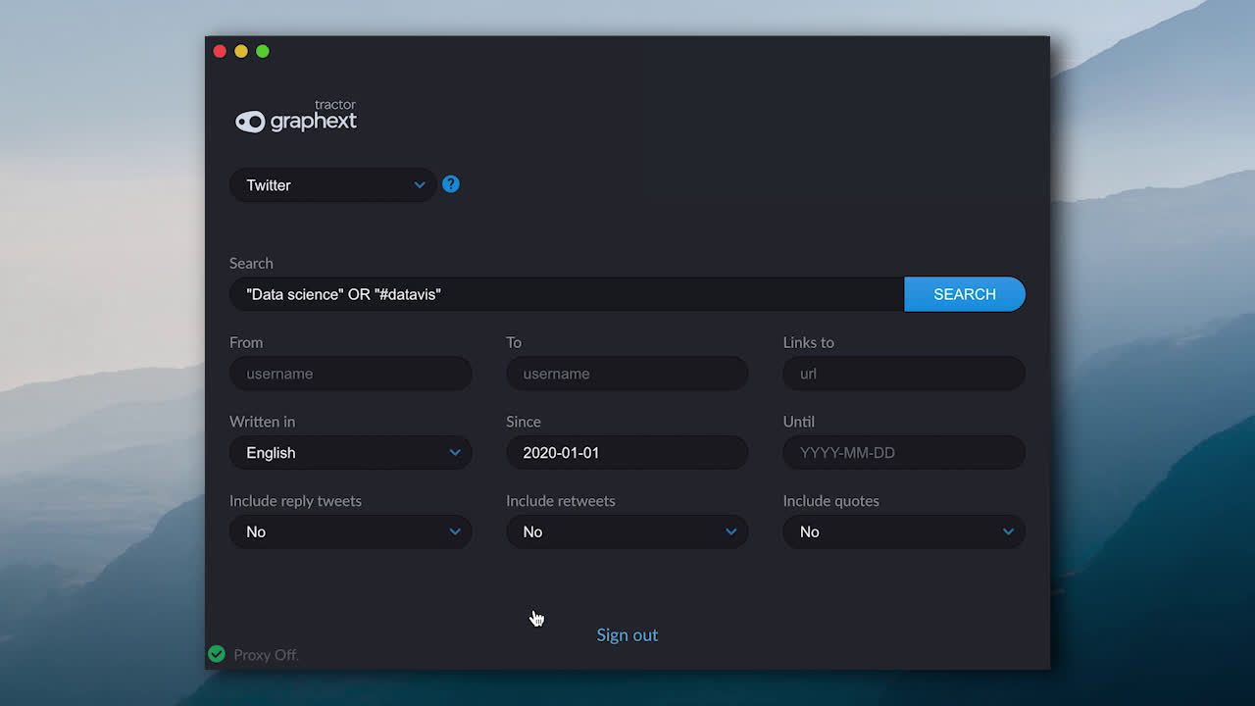The width and height of the screenshot is (1255, 706).
Task: Click the green proxy status check icon
Action: tap(217, 654)
